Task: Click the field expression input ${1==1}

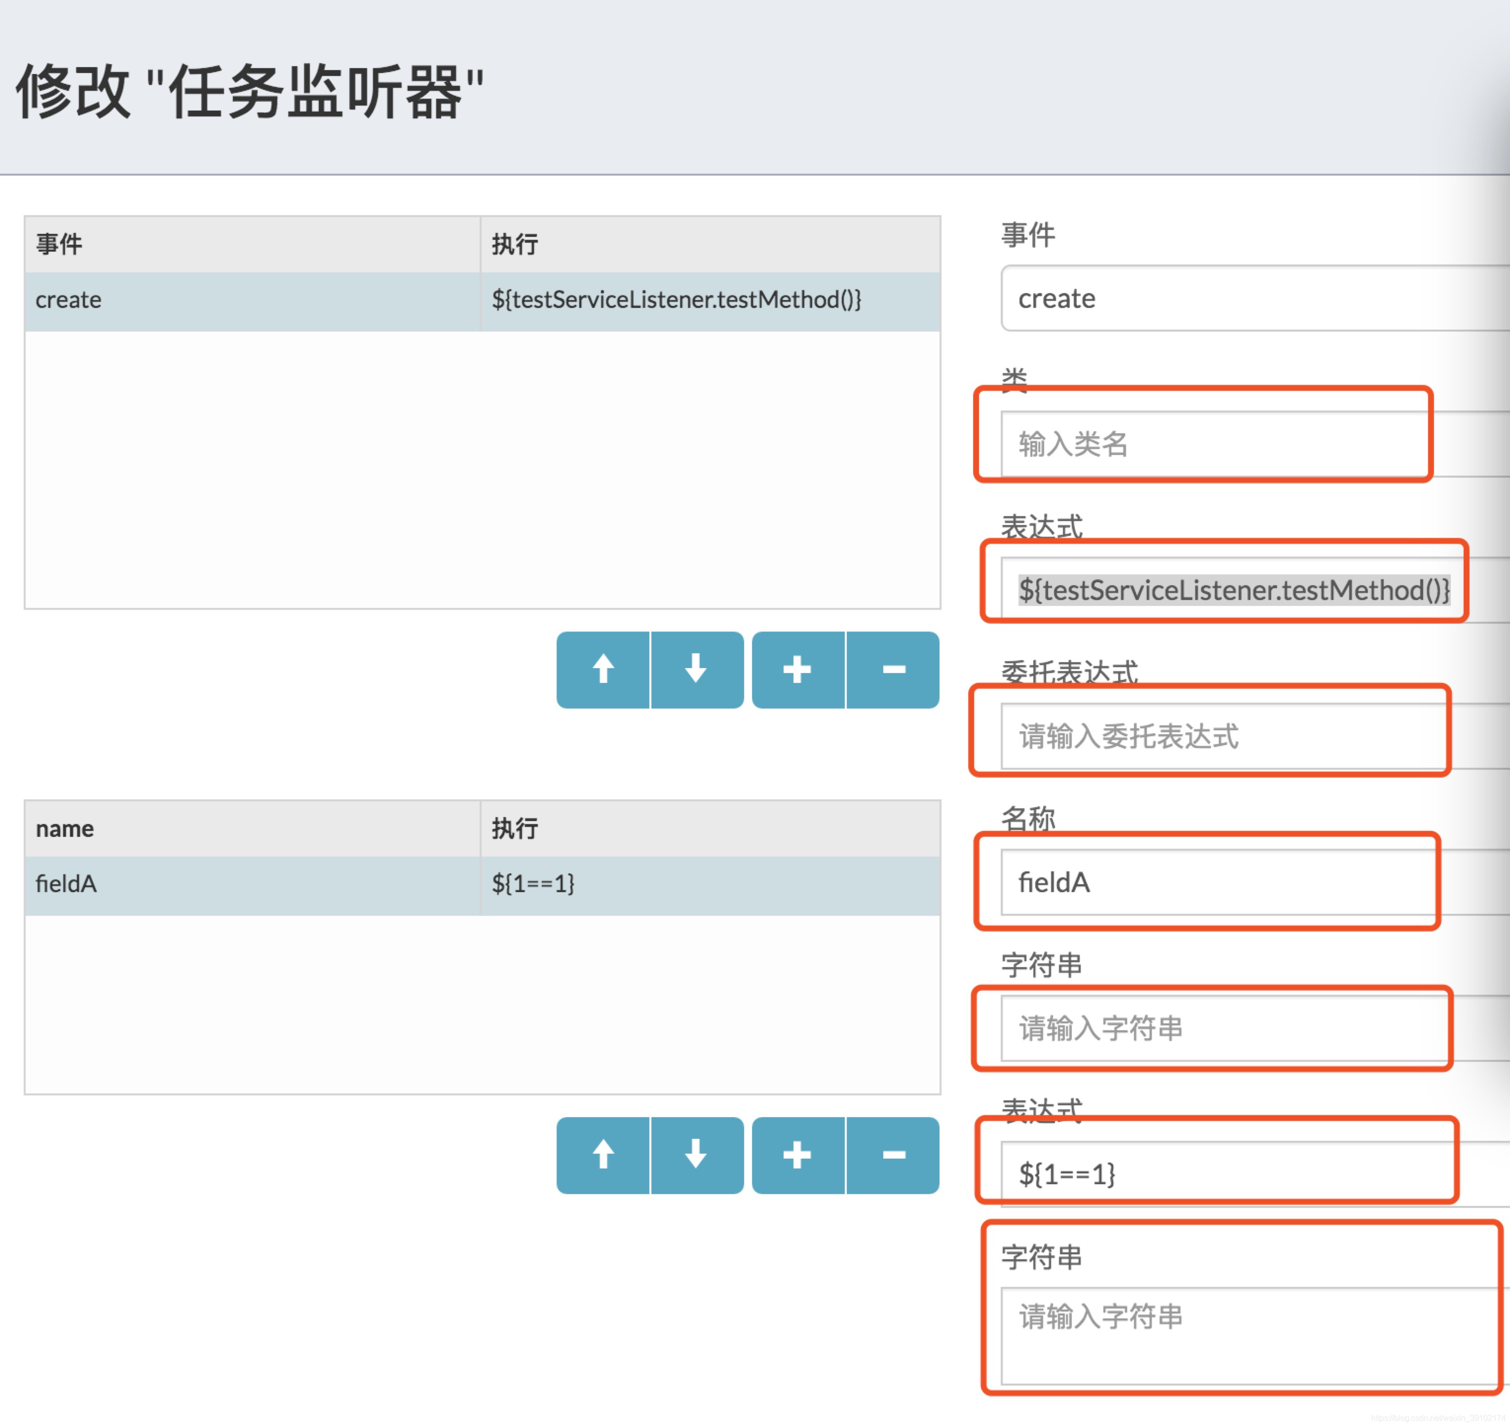Action: [x=1217, y=1174]
